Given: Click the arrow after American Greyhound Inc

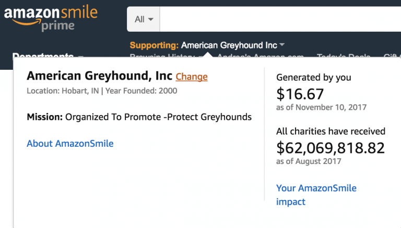Looking at the screenshot, I should 282,45.
